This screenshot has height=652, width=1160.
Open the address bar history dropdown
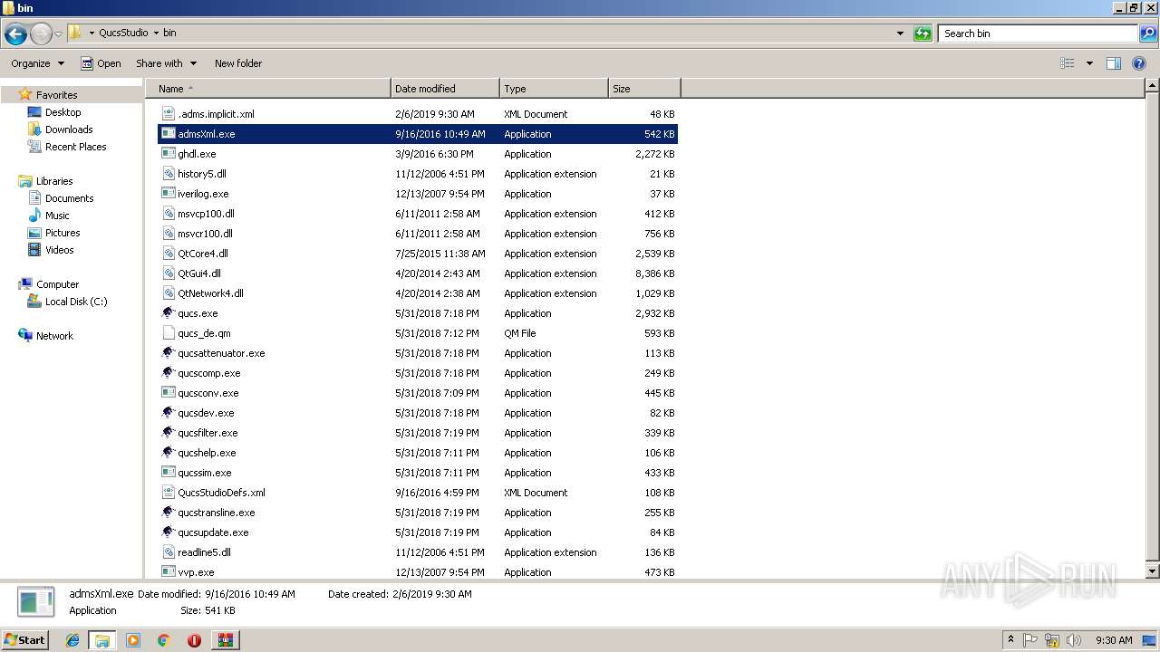tap(900, 34)
